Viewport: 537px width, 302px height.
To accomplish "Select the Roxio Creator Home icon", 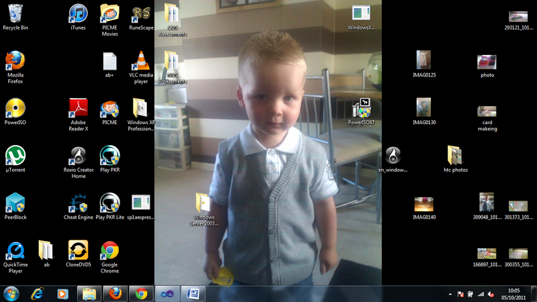I will pos(78,156).
